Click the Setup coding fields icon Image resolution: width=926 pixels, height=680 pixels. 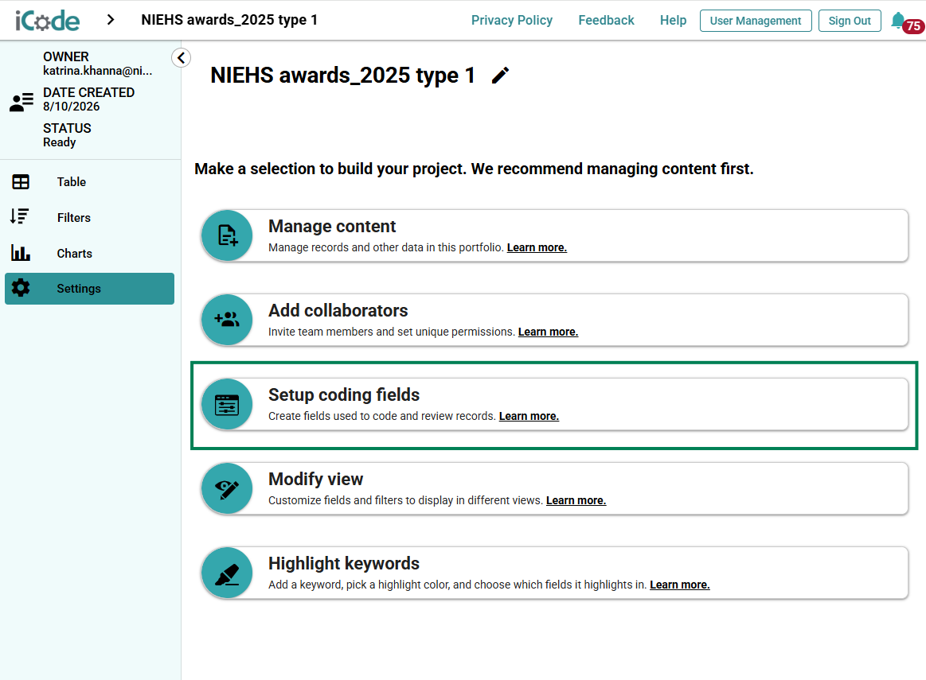[228, 404]
